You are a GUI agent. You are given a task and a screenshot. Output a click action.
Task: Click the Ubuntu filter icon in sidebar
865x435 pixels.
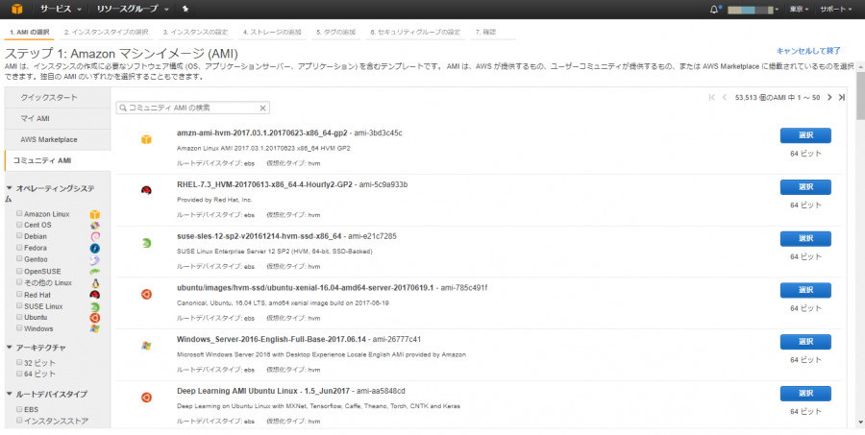pyautogui.click(x=95, y=318)
